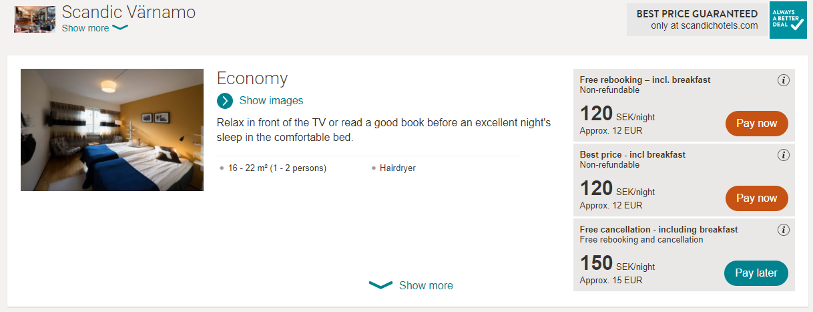Click the info icon for Free rebooking rate
The width and height of the screenshot is (813, 312).
pyautogui.click(x=784, y=80)
